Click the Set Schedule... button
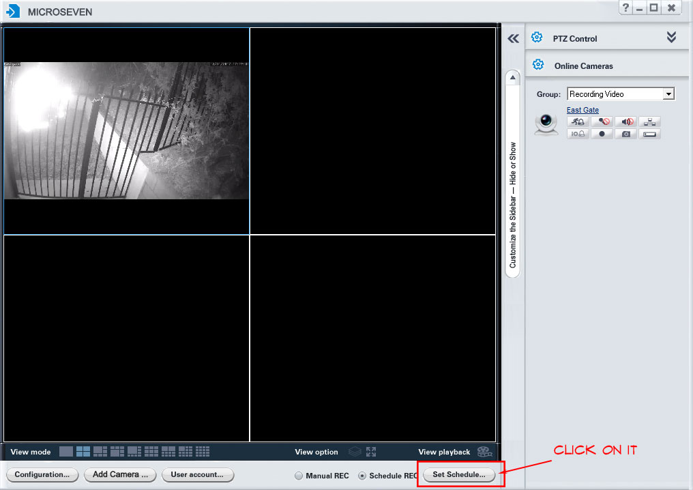The height and width of the screenshot is (490, 693). tap(459, 474)
